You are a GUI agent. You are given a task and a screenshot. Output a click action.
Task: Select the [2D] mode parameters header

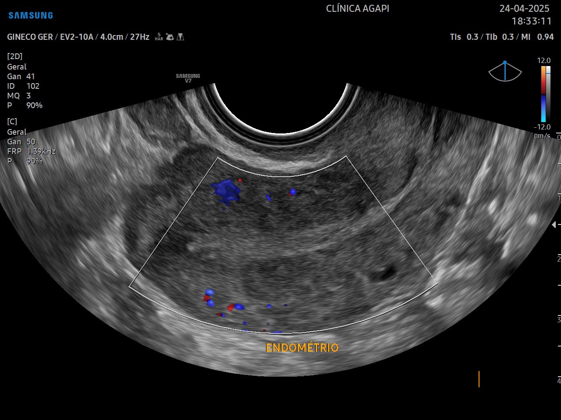click(14, 56)
